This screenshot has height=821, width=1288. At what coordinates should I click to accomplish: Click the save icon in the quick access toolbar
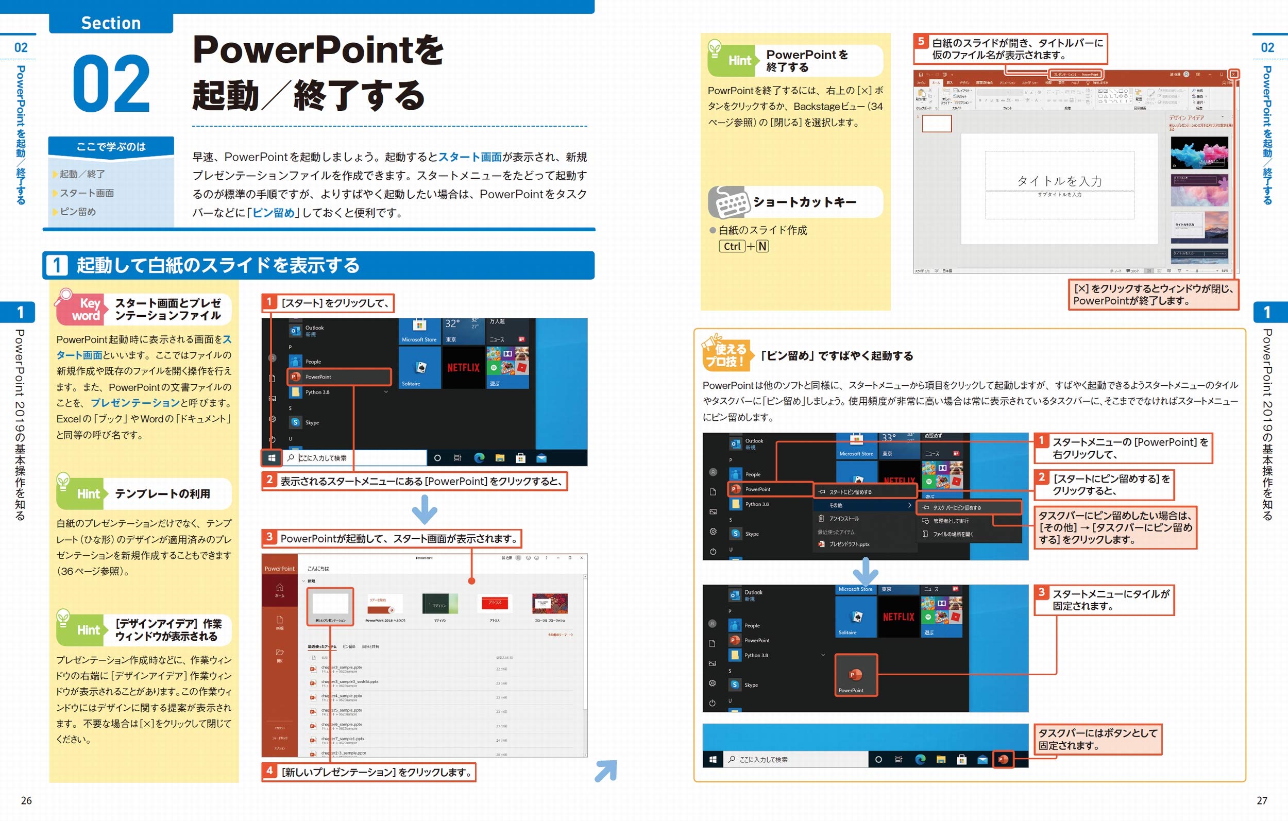921,74
